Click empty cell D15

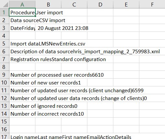[100, 121]
